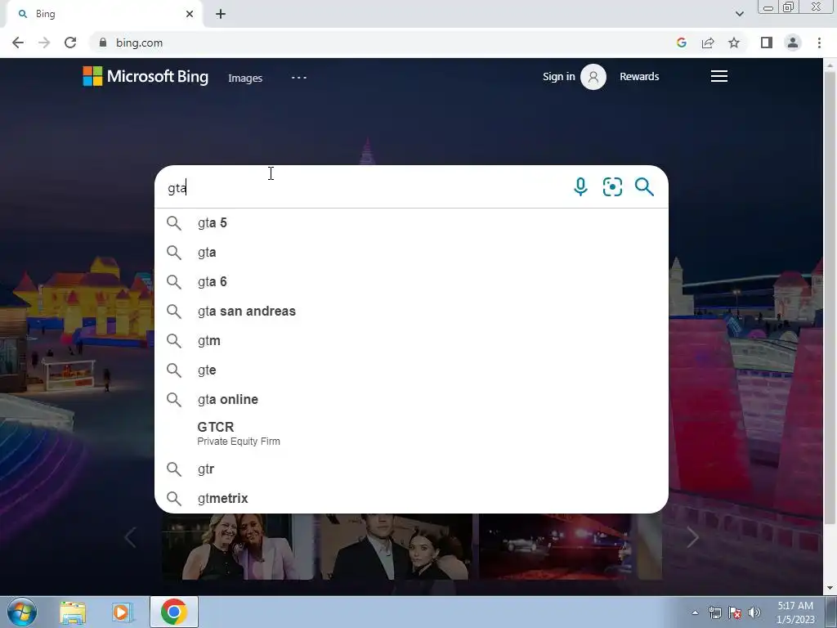
Task: Open news thumbnail of night police lights
Action: point(555,546)
